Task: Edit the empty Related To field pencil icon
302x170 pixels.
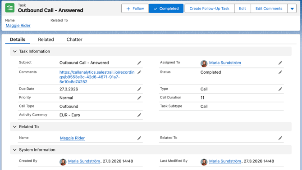Action: pos(280,138)
